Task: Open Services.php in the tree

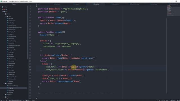Action: tap(12, 72)
